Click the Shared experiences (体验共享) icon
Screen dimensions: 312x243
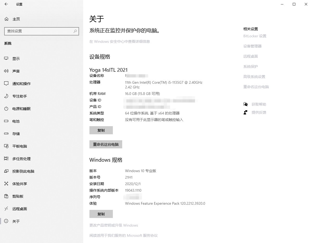(6, 184)
